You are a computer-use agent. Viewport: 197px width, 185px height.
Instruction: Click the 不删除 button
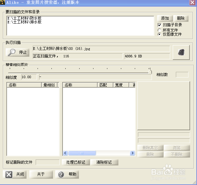[177, 154]
